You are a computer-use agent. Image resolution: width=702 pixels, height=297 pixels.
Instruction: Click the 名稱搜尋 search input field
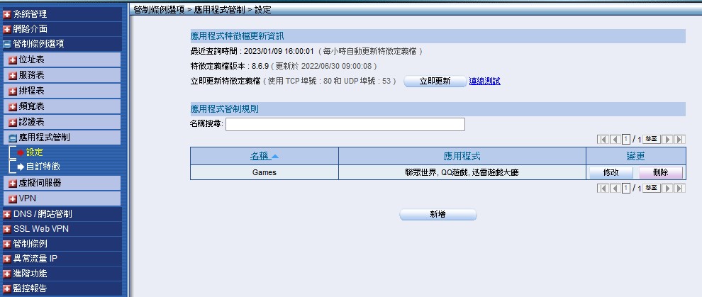pos(345,125)
